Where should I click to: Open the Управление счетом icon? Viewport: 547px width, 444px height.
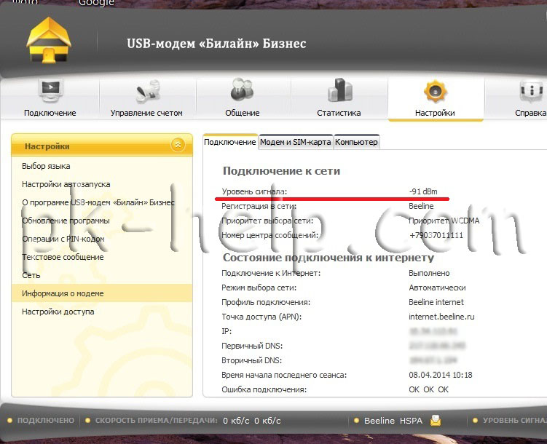point(147,91)
